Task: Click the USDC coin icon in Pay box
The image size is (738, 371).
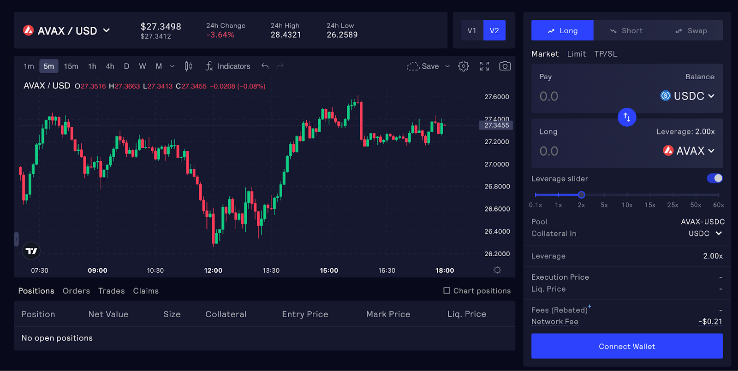Action: coord(666,96)
